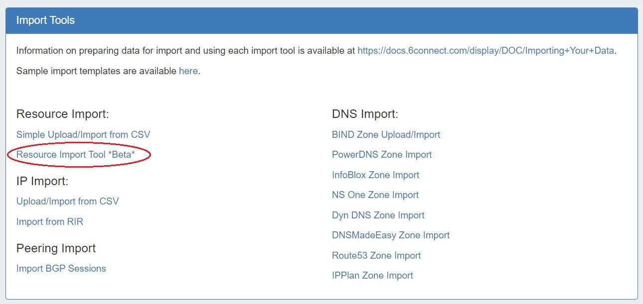This screenshot has width=643, height=304.
Task: Open IPPlan Zone Import
Action: [372, 276]
